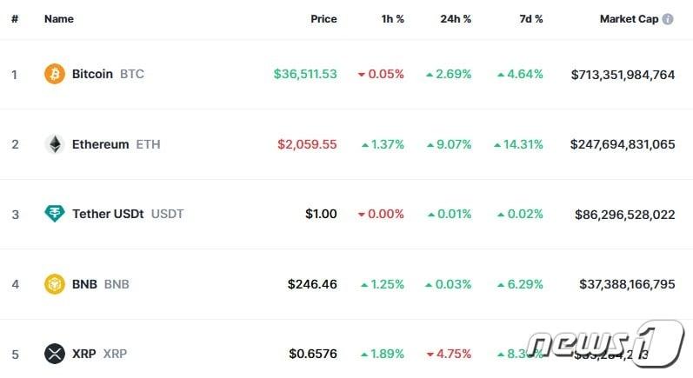Sort by 7d % column header
Image resolution: width=693 pixels, height=378 pixels.
point(530,19)
